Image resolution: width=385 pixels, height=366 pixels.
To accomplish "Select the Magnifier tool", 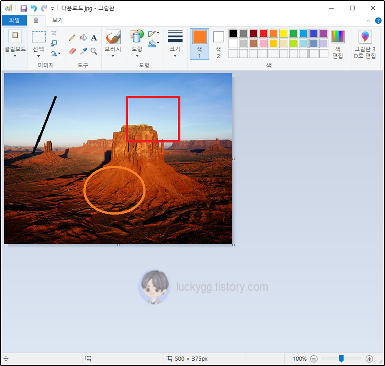I will pyautogui.click(x=94, y=51).
